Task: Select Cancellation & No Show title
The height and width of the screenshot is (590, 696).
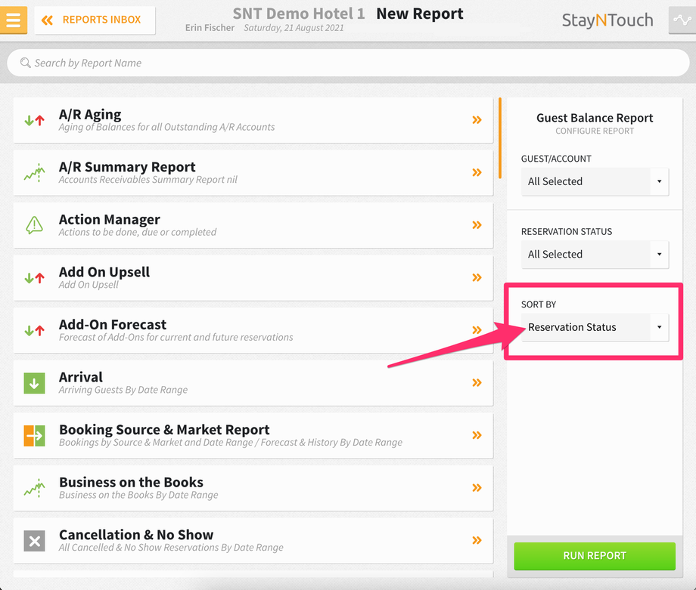Action: 136,535
